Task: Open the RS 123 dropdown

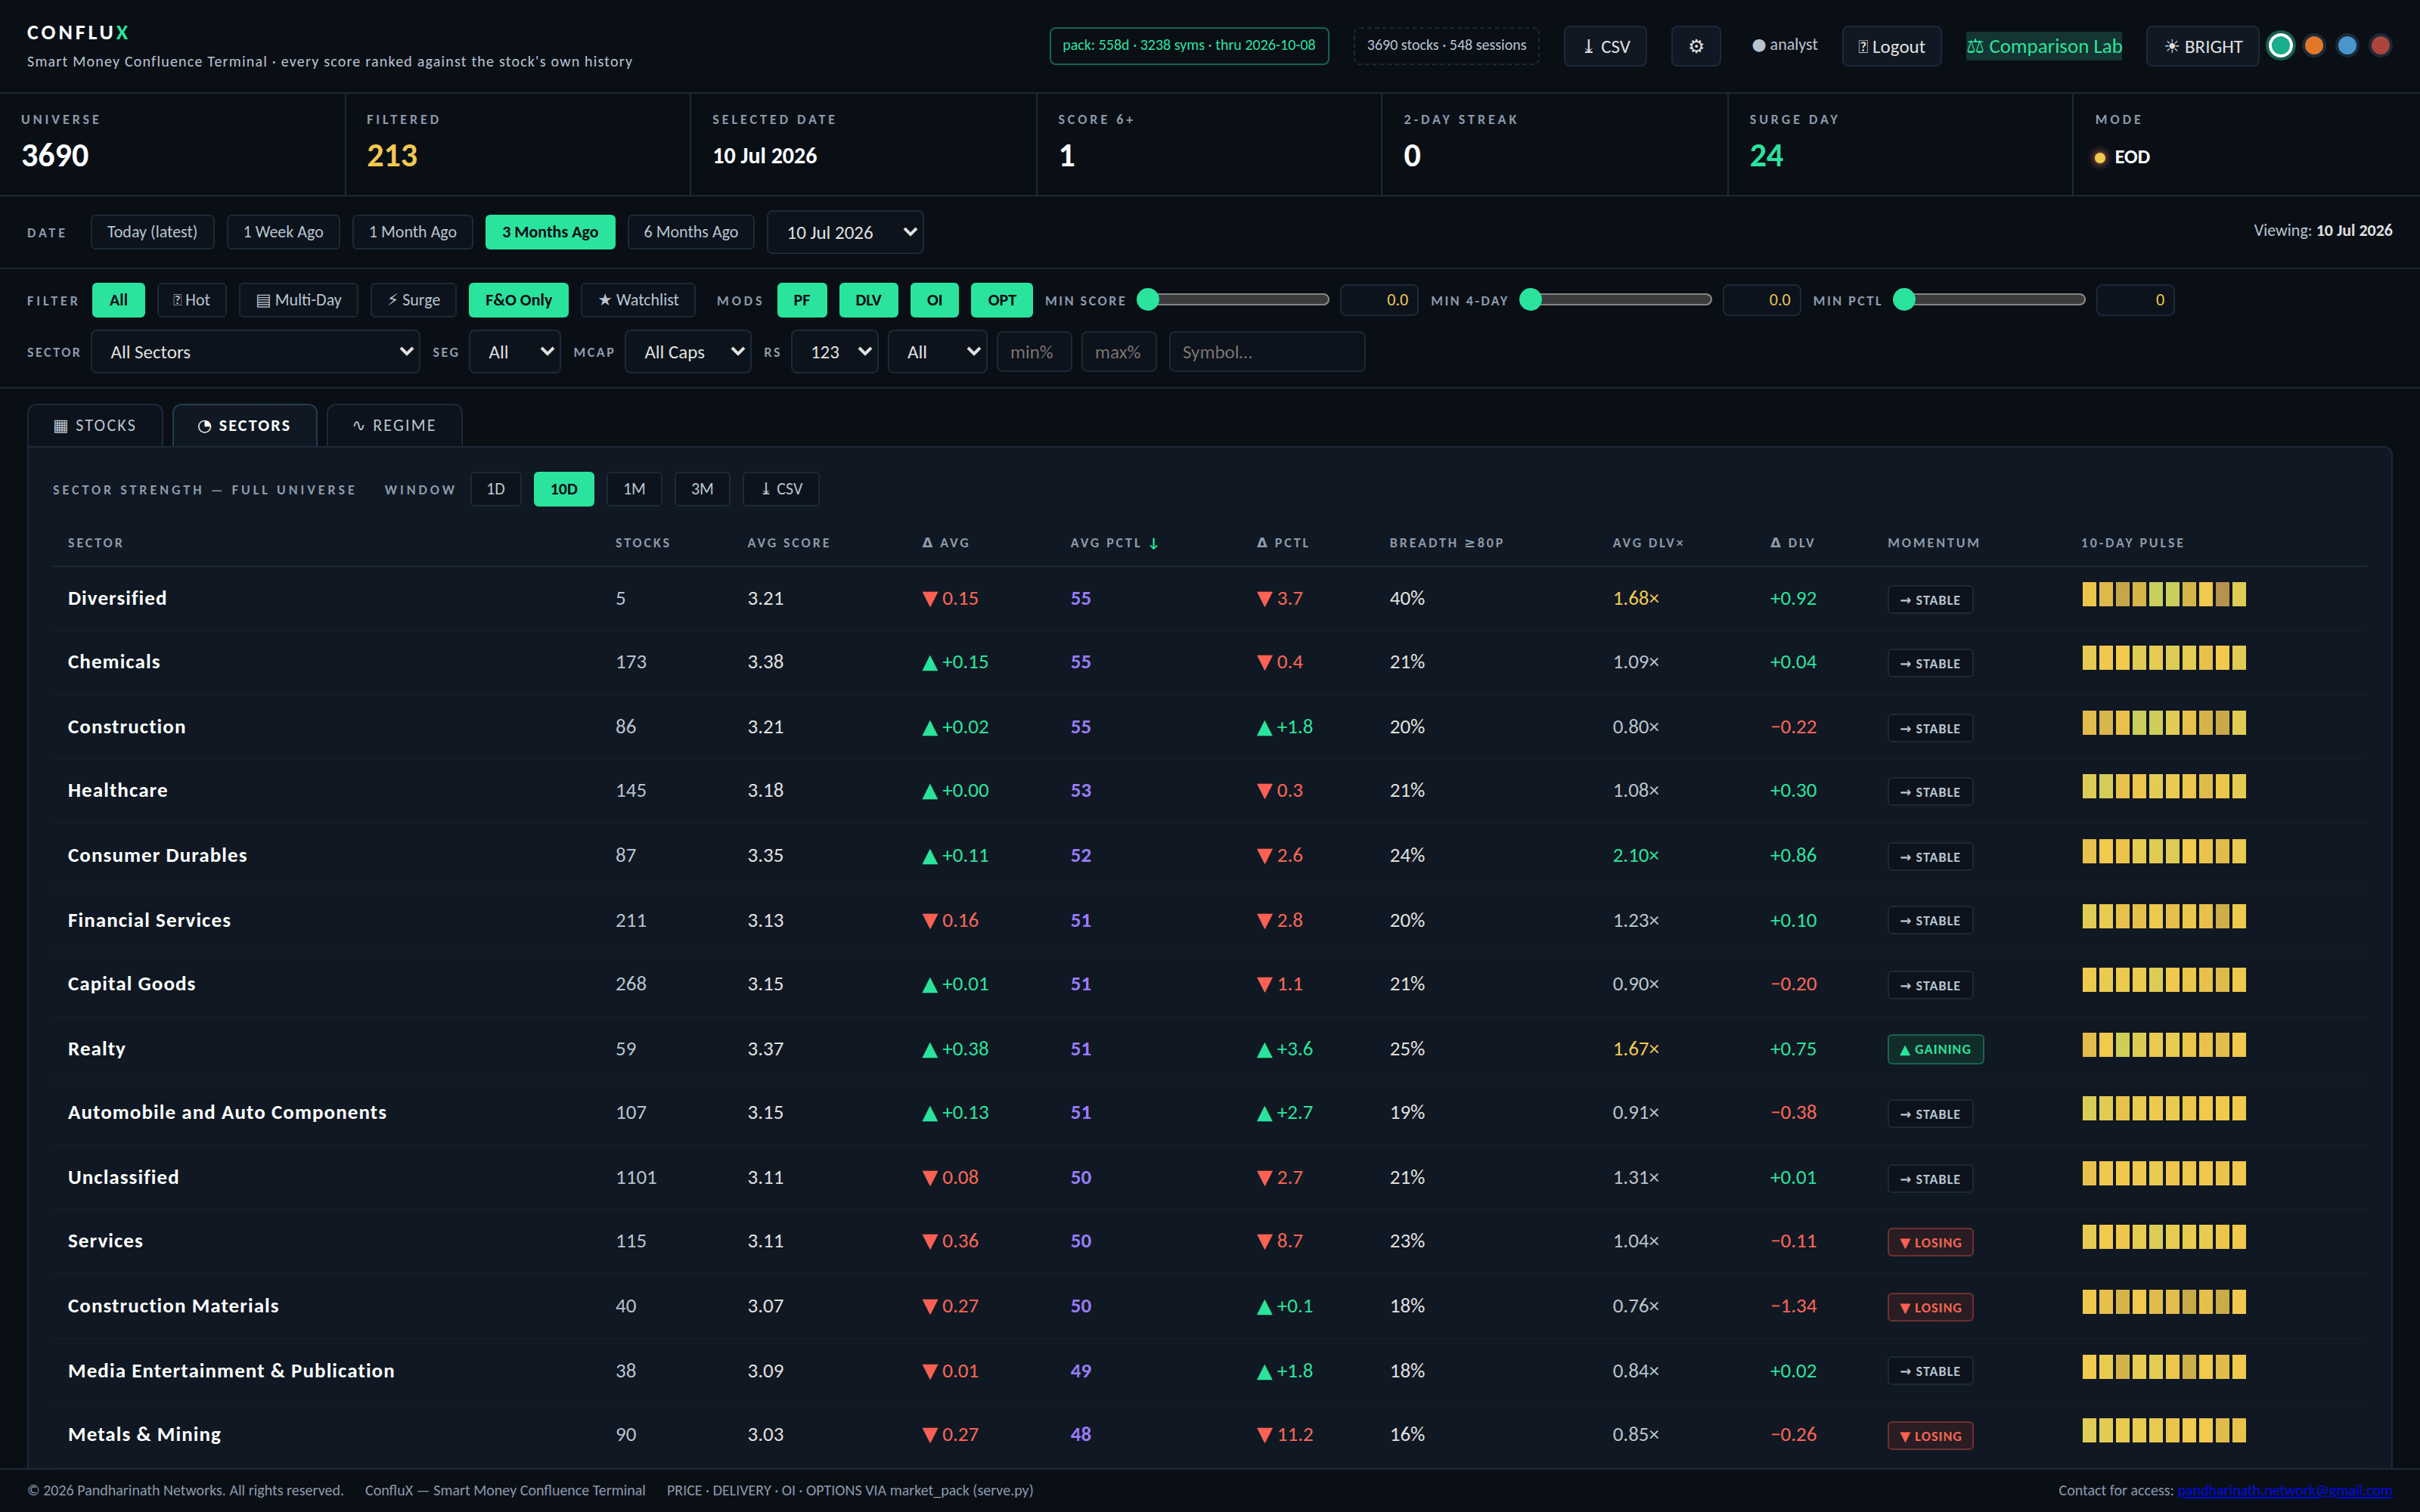Action: click(x=835, y=352)
